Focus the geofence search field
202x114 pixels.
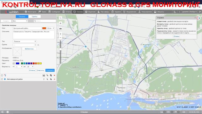tap(45, 21)
